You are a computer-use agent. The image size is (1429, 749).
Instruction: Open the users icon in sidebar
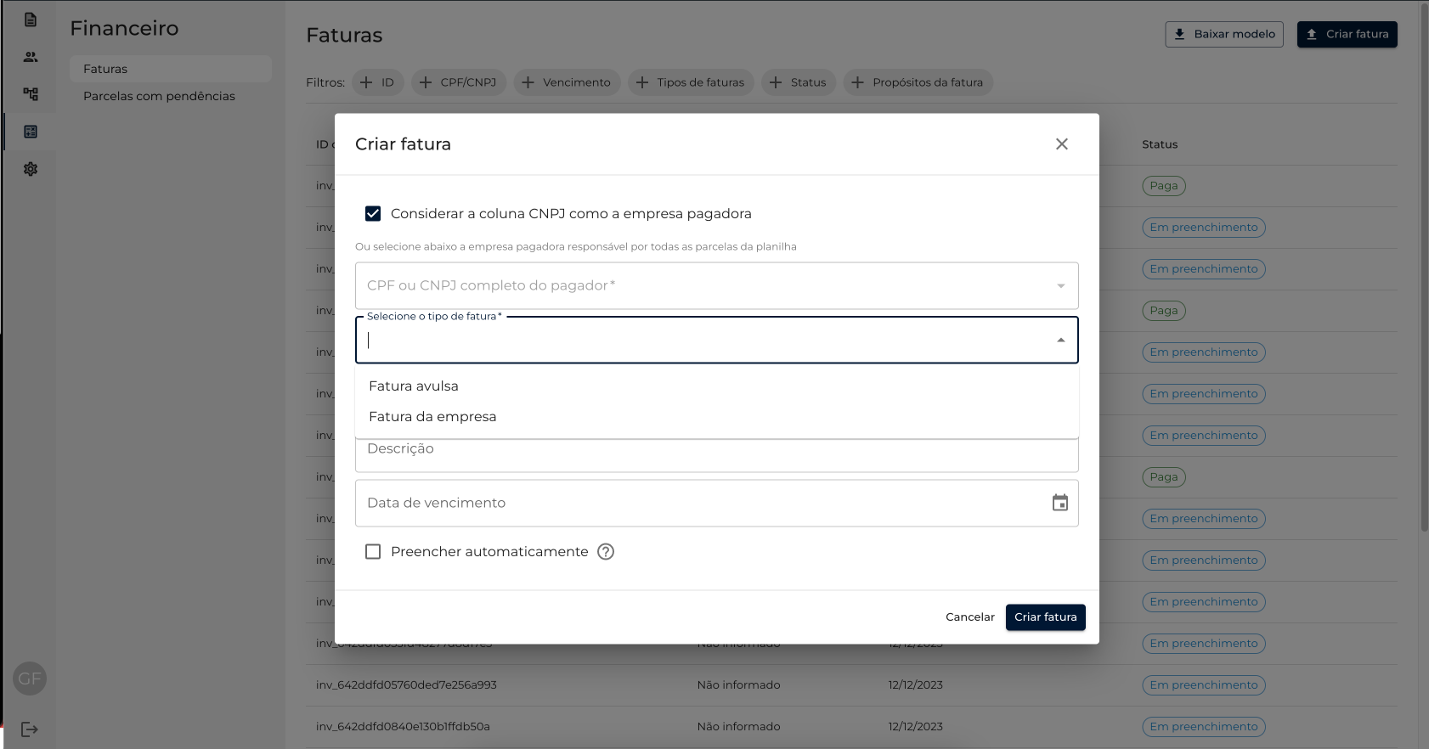pos(31,57)
